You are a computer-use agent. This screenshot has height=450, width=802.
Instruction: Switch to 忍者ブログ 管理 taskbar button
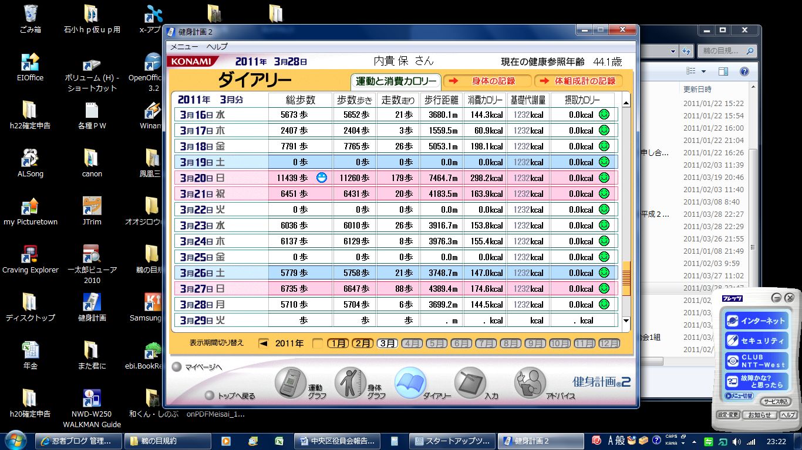click(x=79, y=441)
